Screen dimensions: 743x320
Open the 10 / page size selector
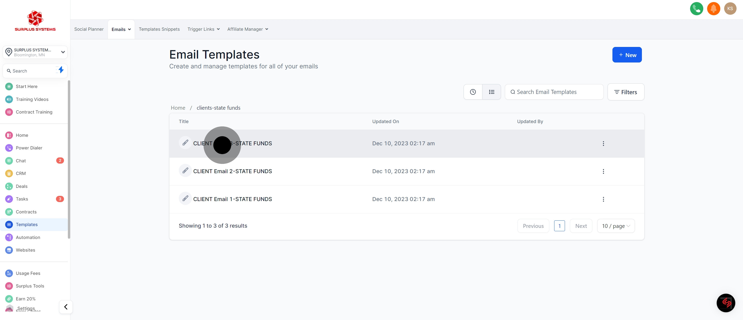click(x=616, y=226)
